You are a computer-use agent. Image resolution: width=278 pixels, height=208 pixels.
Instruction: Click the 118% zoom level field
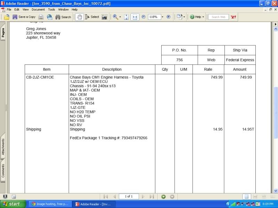point(154,17)
